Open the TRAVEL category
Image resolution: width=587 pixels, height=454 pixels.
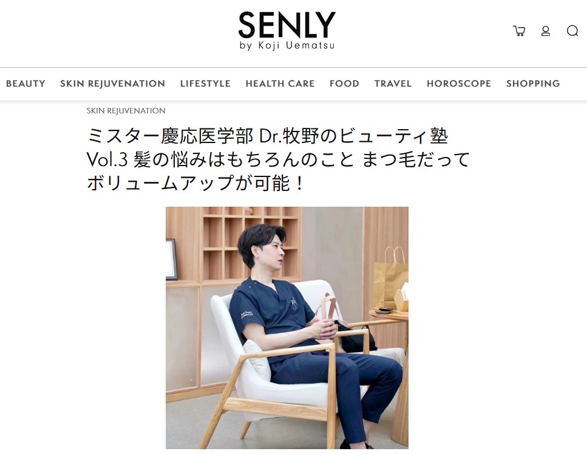click(393, 83)
